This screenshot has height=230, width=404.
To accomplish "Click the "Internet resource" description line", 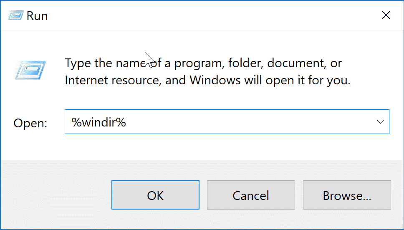I will click(x=109, y=80).
